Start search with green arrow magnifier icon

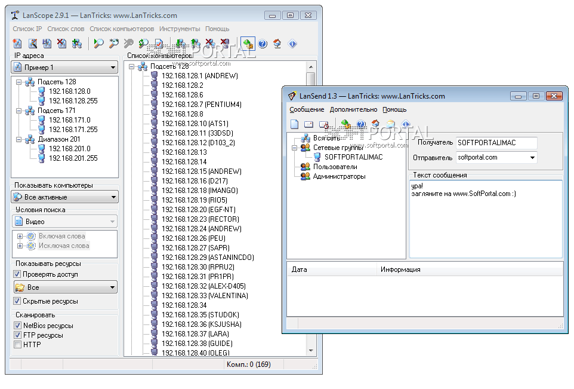coord(98,44)
